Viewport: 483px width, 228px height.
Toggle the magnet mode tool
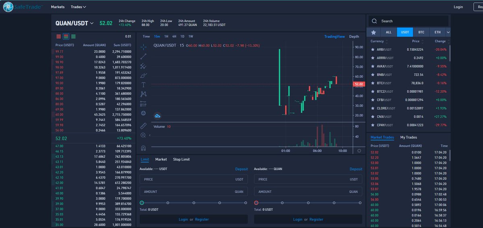[x=144, y=148]
